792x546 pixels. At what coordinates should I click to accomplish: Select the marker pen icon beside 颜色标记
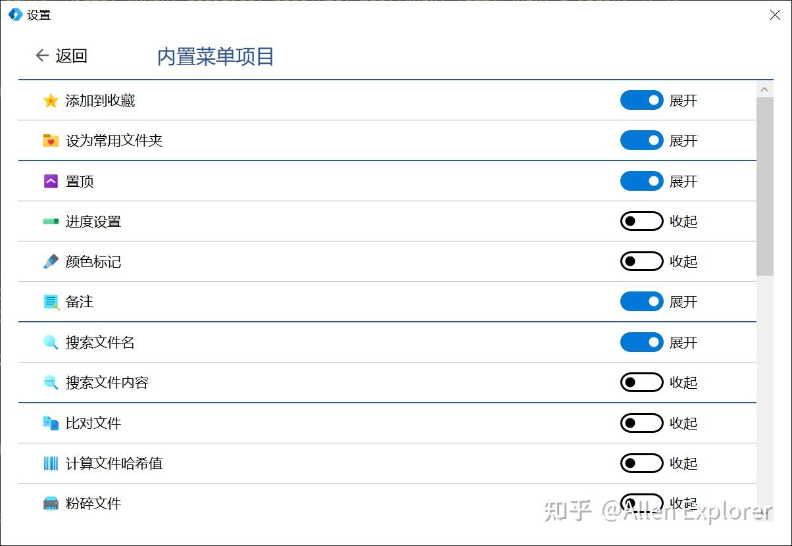(x=51, y=261)
